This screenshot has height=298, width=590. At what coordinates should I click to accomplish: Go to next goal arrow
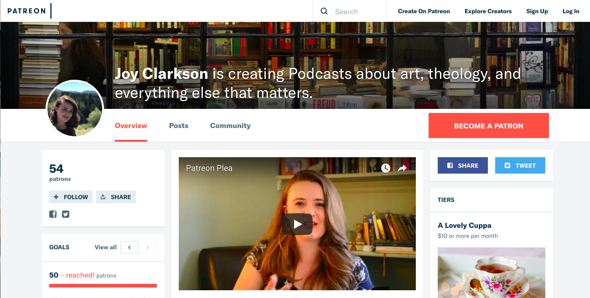click(x=147, y=247)
